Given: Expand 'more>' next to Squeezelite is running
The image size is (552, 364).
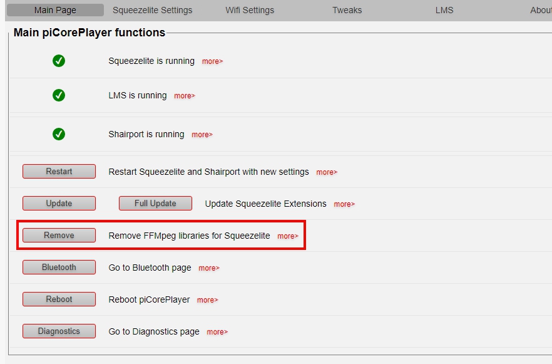Looking at the screenshot, I should click(x=212, y=61).
